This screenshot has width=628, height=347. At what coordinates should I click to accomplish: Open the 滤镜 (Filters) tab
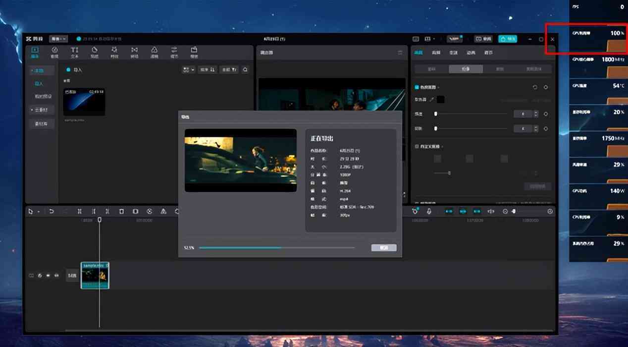[154, 53]
